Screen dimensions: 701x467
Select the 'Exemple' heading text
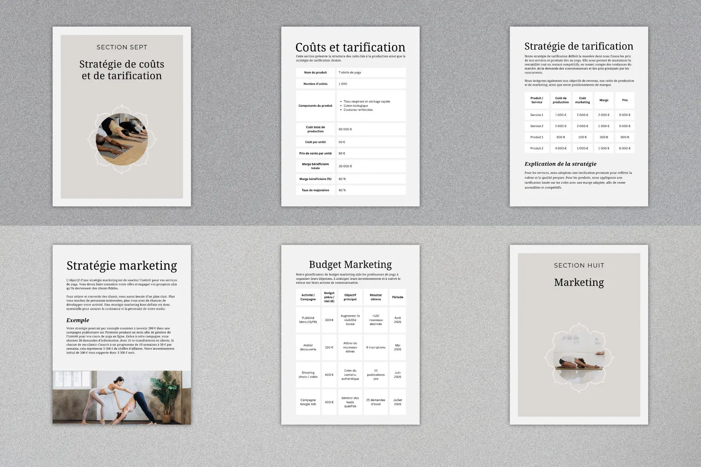point(78,320)
